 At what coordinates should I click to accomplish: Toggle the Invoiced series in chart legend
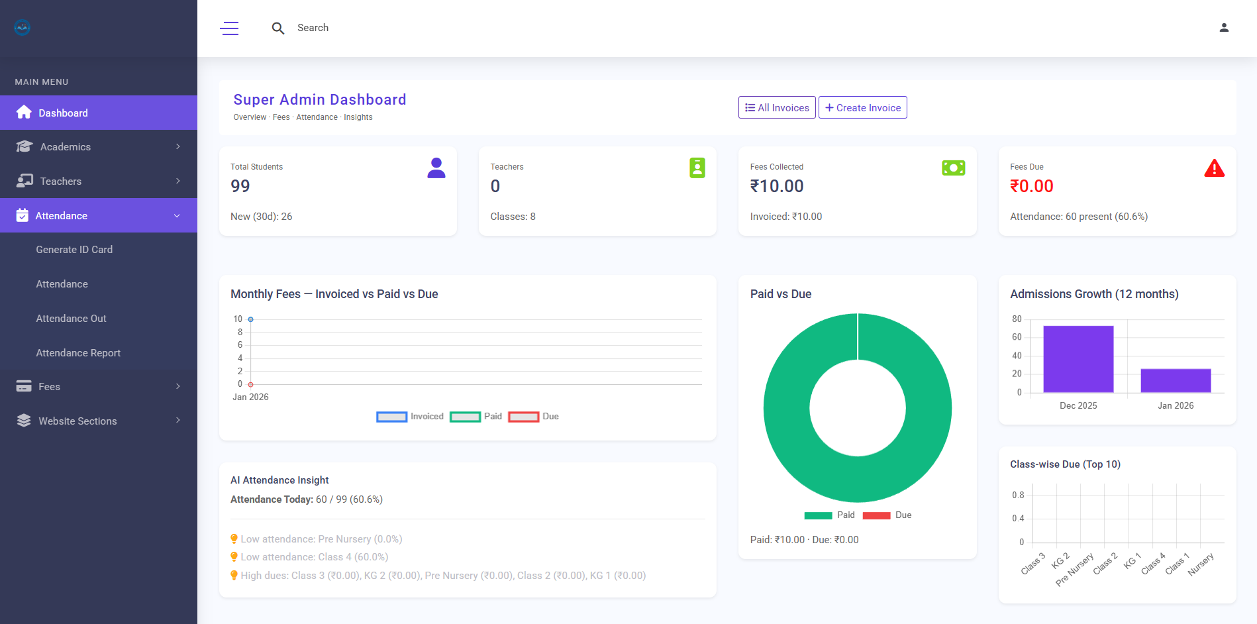point(410,417)
